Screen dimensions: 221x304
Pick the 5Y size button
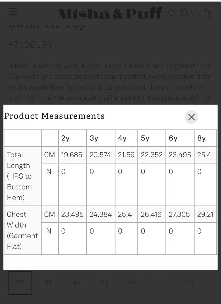click(104, 283)
